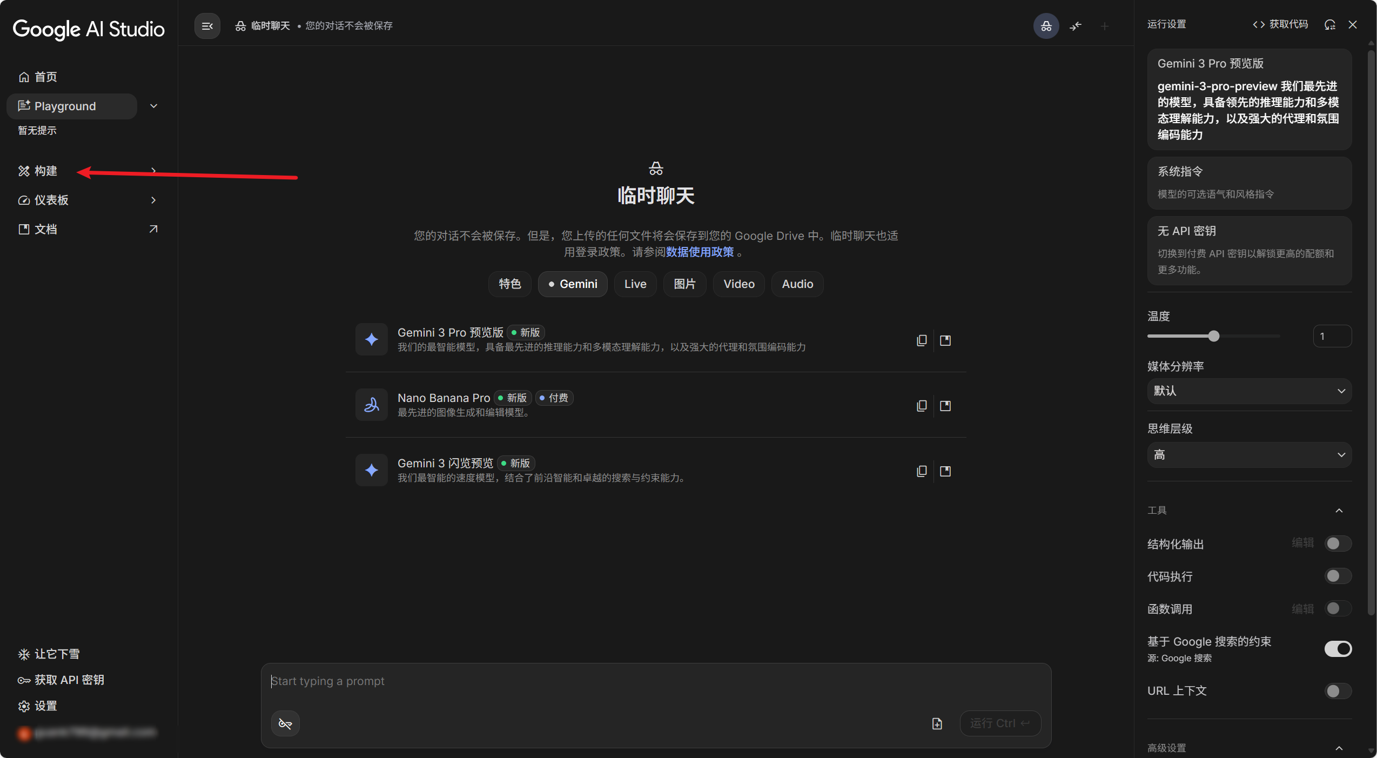Open the 构建 section in the sidebar
Screen dimensions: 1377x758
pos(46,171)
